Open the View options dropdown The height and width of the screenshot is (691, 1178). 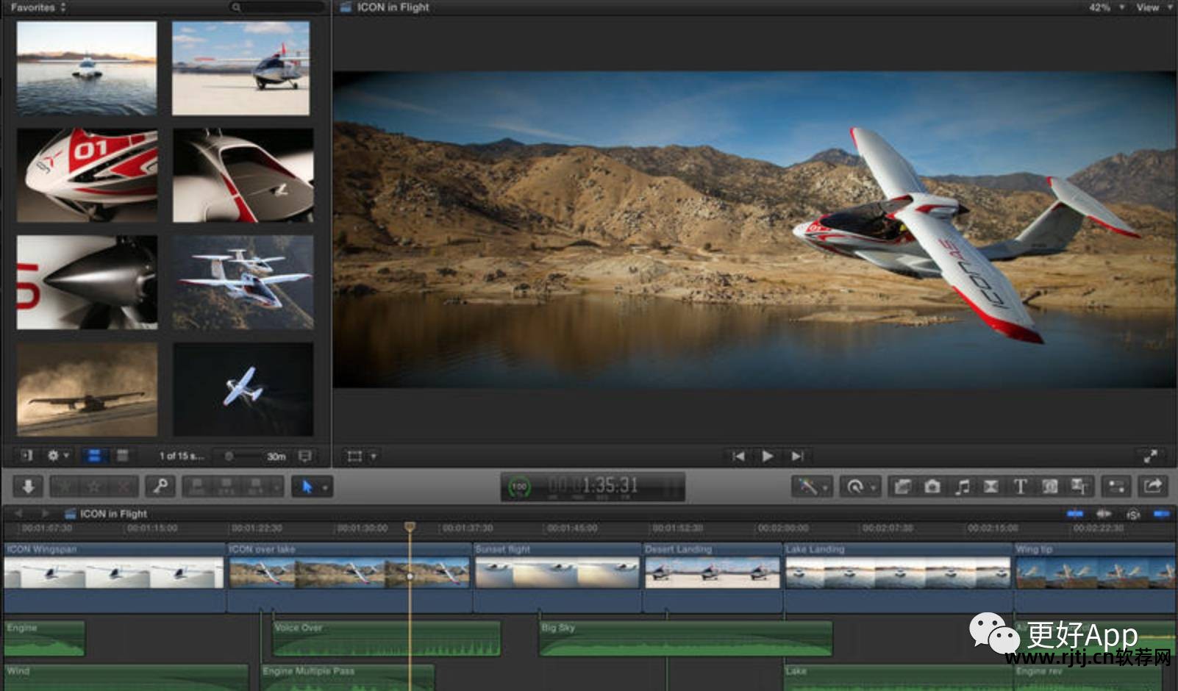1153,7
